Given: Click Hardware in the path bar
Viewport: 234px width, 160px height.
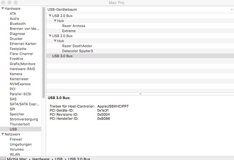Looking at the screenshot, I should pos(41,159).
